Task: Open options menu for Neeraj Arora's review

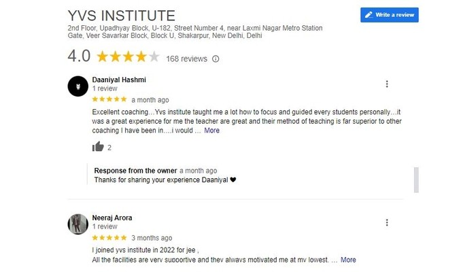Action: 387,222
